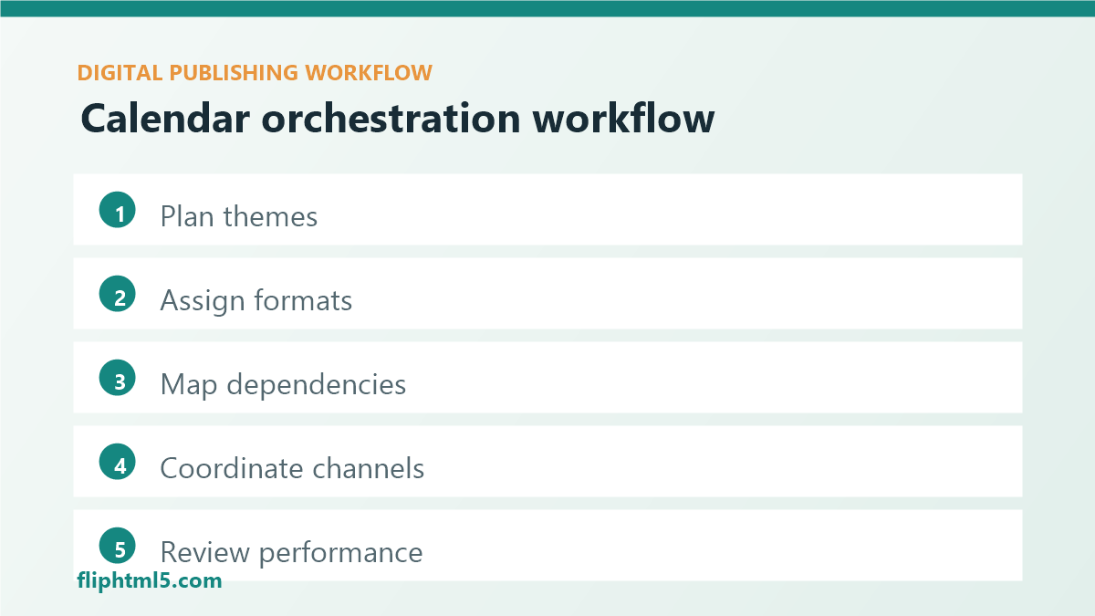Select the "Assign formats" text
This screenshot has width=1095, height=616.
[256, 300]
